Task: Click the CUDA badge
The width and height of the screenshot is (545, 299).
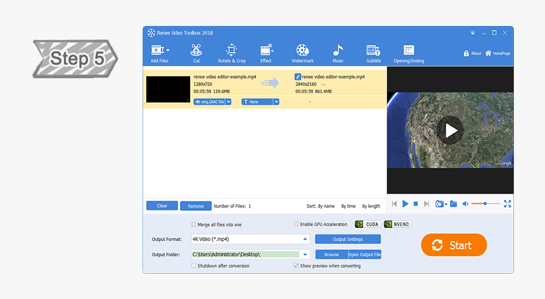Action: pyautogui.click(x=368, y=224)
